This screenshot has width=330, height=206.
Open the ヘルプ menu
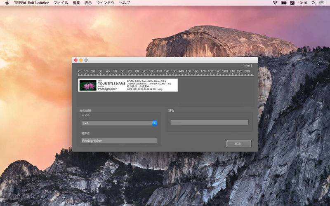(125, 3)
